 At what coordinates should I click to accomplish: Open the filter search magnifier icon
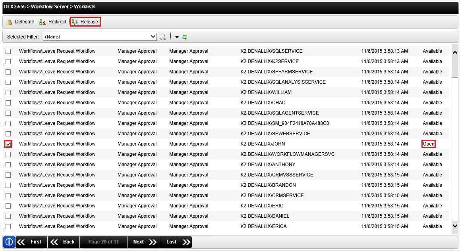point(163,36)
